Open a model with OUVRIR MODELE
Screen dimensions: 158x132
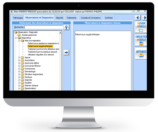point(141,27)
